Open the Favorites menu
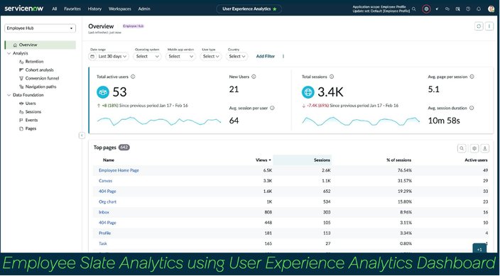 click(x=72, y=9)
